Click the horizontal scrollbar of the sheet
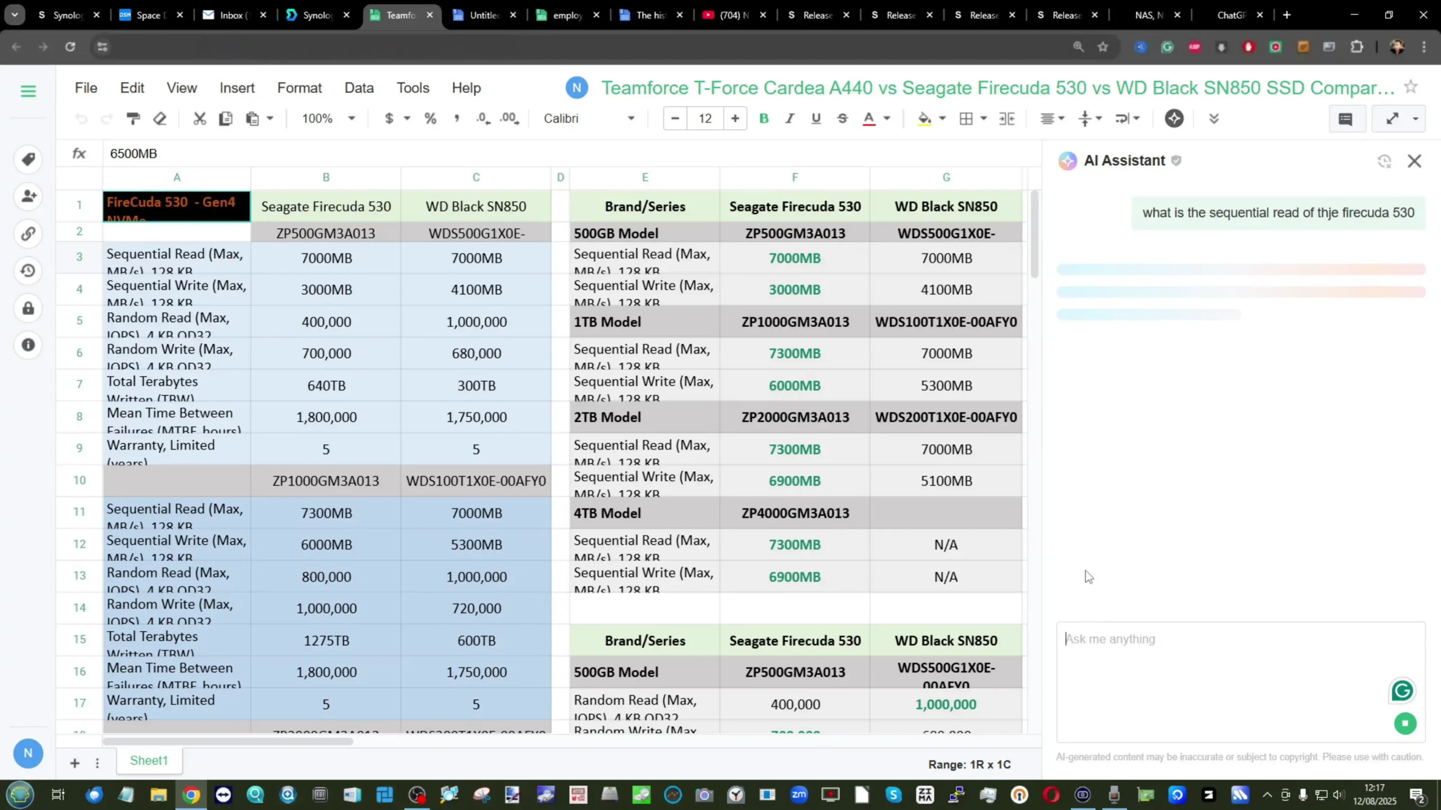Viewport: 1441px width, 810px height. (x=228, y=741)
